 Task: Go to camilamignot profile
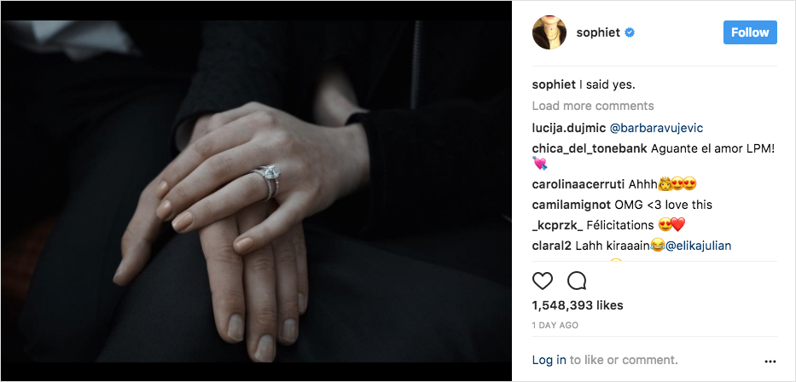572,205
